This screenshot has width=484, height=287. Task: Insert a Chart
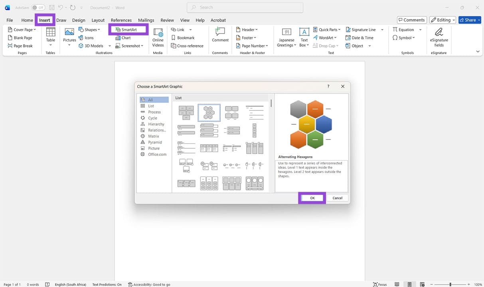pyautogui.click(x=124, y=37)
